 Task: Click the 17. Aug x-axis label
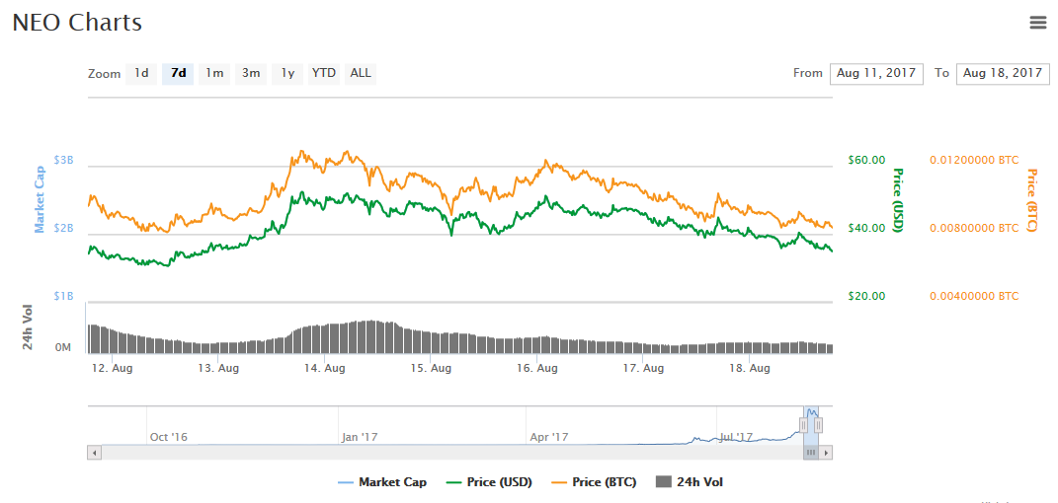643,368
